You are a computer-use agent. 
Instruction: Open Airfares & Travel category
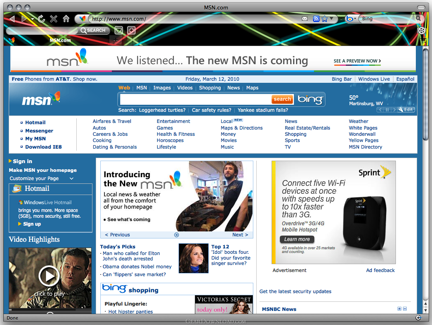(112, 121)
